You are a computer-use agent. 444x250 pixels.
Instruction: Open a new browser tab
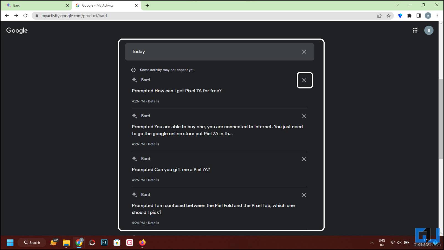147,5
